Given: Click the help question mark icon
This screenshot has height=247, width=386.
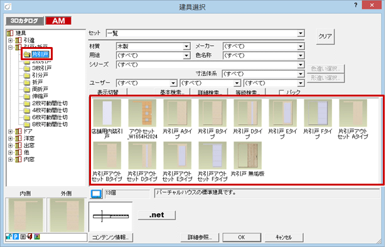Looking at the screenshot, I should tap(356, 5).
